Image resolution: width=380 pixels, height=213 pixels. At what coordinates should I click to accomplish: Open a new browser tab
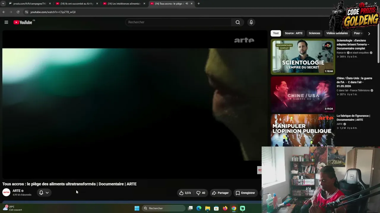pyautogui.click(x=199, y=4)
